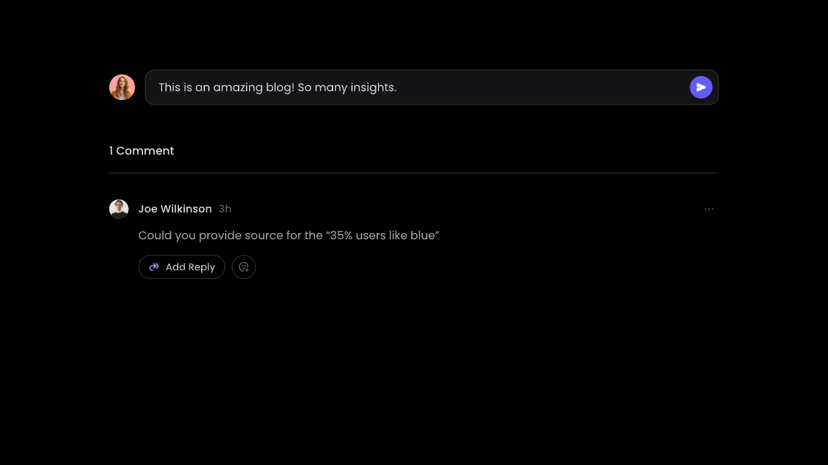The height and width of the screenshot is (465, 828).
Task: Click the word "Reply" on the reply button
Action: coord(202,267)
